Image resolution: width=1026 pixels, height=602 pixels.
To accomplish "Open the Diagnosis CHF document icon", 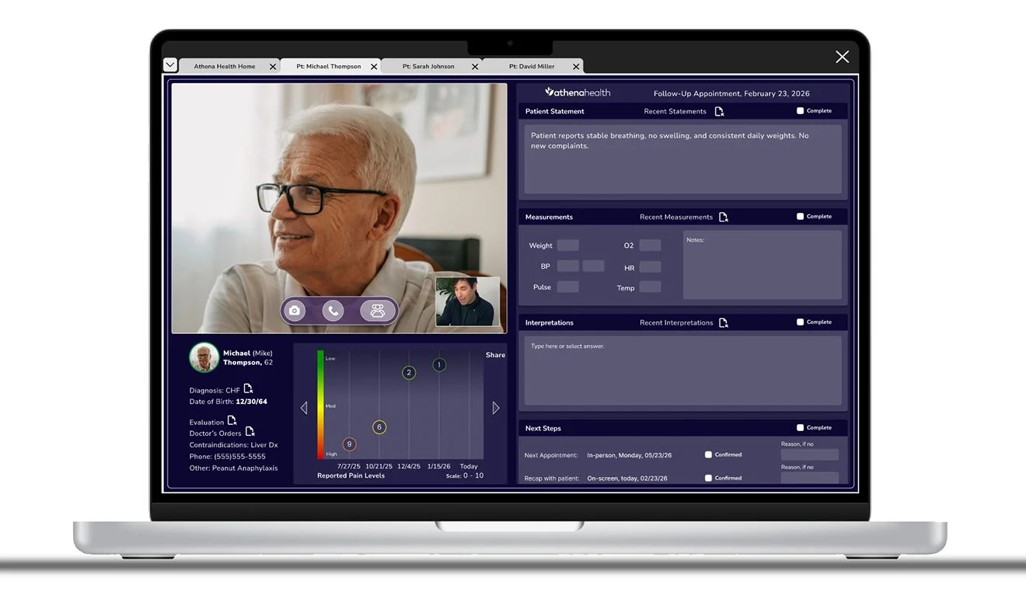I will (248, 388).
